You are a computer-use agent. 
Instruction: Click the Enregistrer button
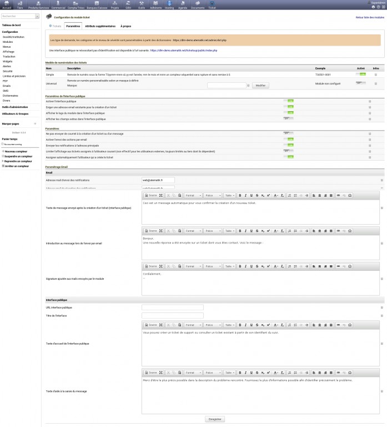click(215, 419)
